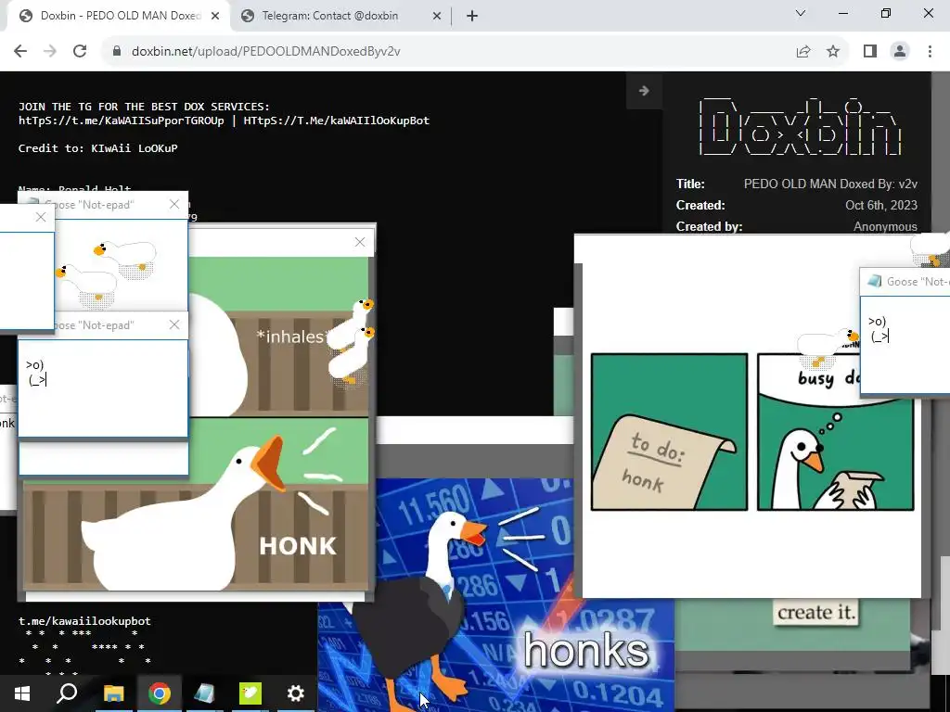Click the "create it." meme caption

pos(815,612)
